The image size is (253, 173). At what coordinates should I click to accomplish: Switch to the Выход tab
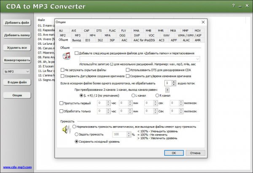(x=76, y=40)
